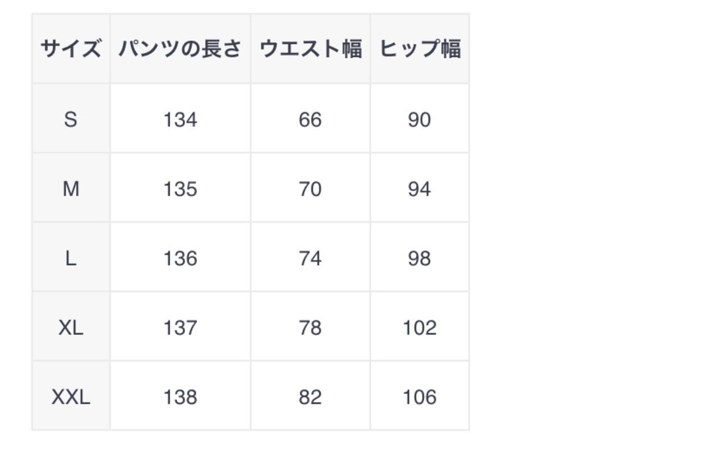Click pants length value 136
This screenshot has width=718, height=463.
180,258
